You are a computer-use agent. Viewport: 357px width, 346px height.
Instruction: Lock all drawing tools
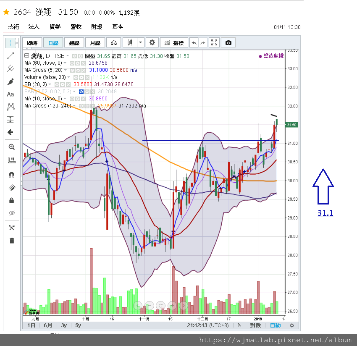click(12, 200)
